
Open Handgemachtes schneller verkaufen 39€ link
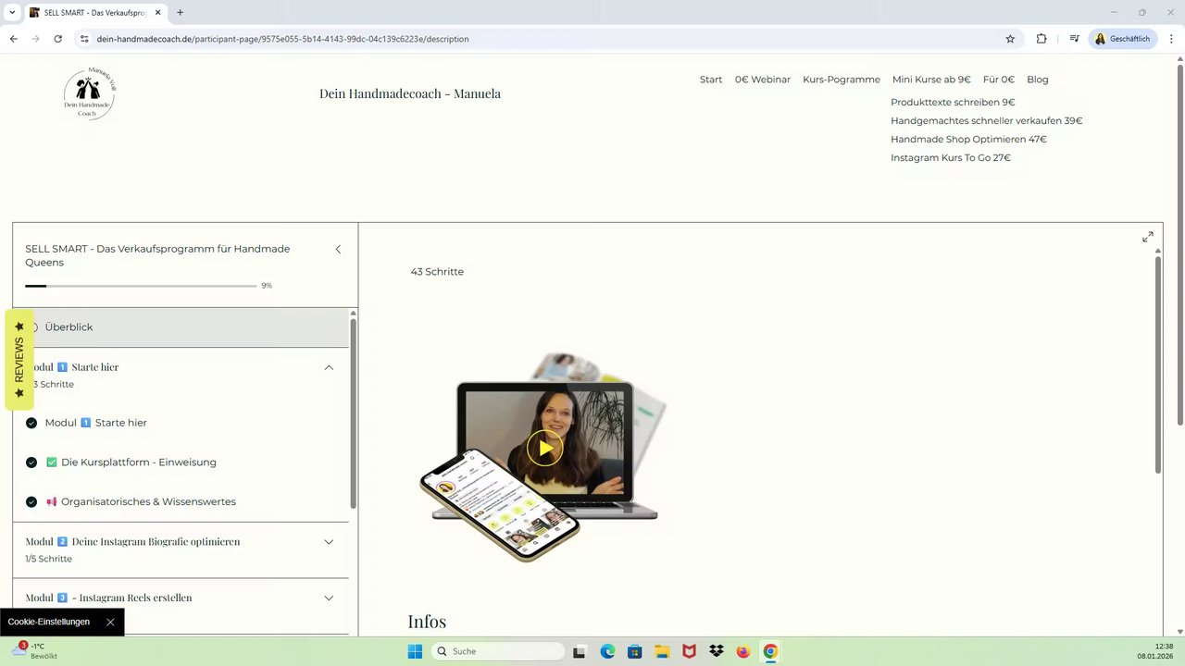pos(986,121)
